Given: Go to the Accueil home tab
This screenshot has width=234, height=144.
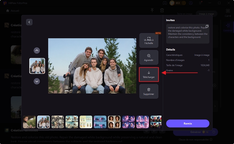Looking at the screenshot, I should click(13, 11).
